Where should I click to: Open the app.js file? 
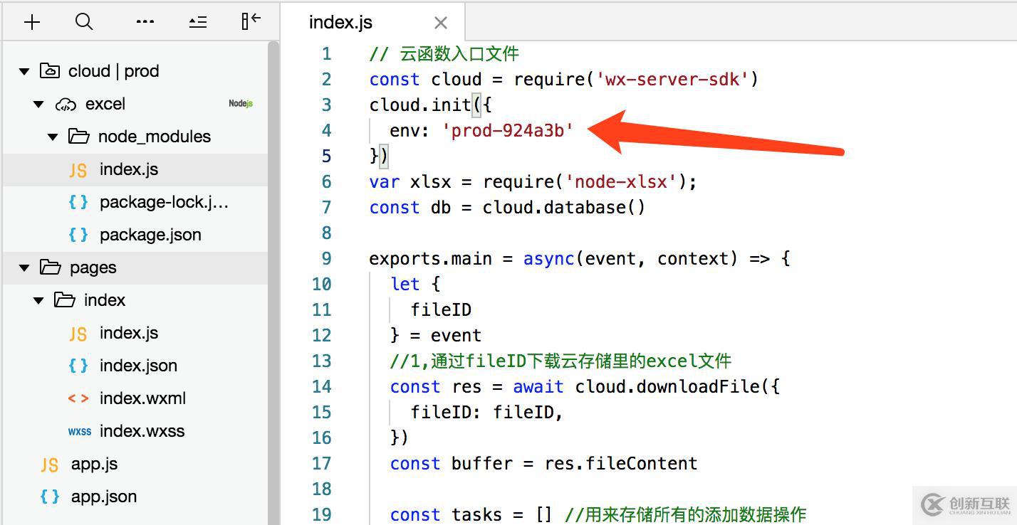click(x=94, y=464)
